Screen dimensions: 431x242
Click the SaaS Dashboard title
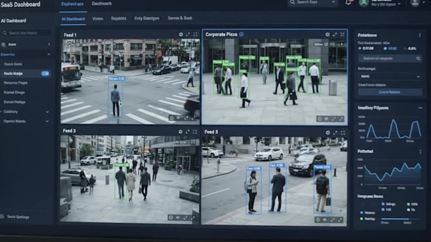pyautogui.click(x=20, y=4)
